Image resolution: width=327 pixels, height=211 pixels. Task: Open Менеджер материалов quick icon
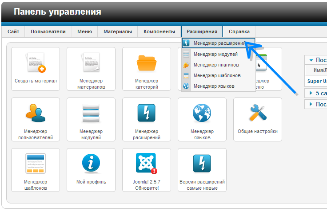pyautogui.click(x=91, y=63)
